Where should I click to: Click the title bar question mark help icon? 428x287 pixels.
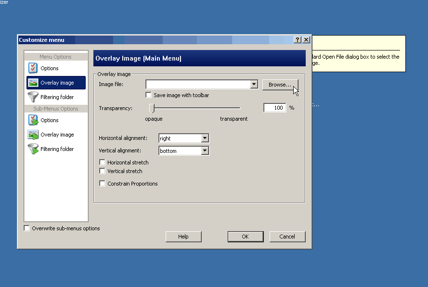coord(298,40)
